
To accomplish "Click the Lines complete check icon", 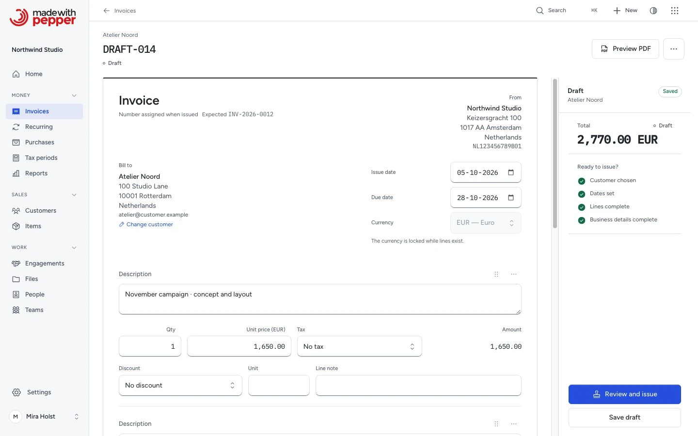I will click(582, 207).
